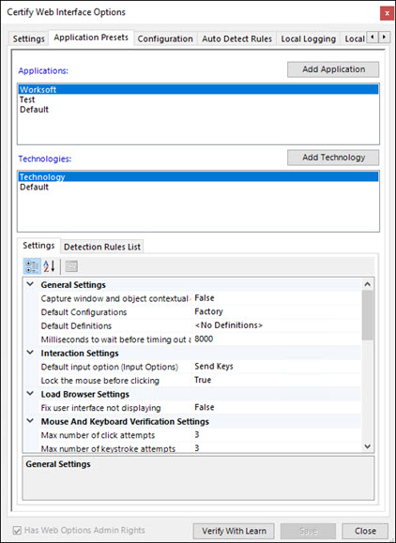Collapse Mouse And Keyboard Verification Settings

click(x=30, y=421)
